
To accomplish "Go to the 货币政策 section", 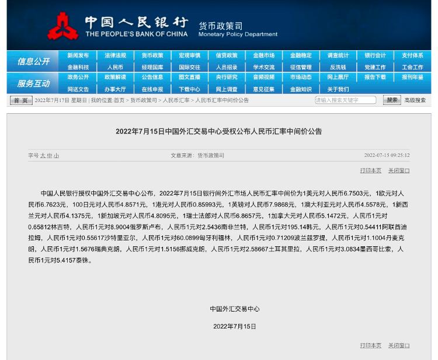I will pos(152,55).
